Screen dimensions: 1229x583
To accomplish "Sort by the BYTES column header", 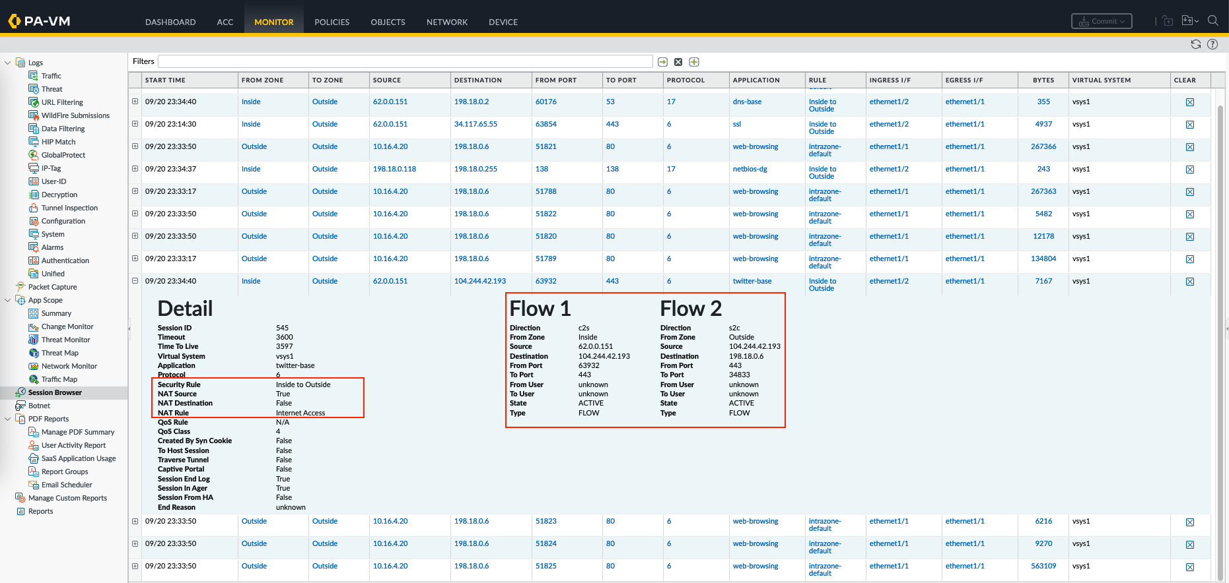I will click(x=1043, y=80).
